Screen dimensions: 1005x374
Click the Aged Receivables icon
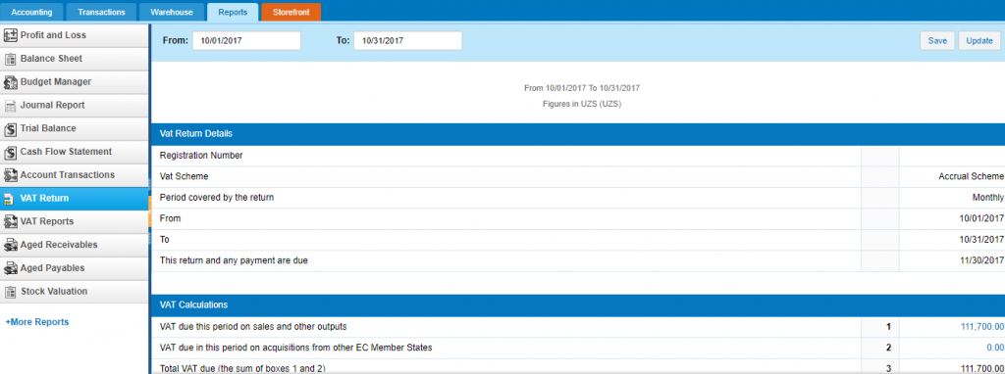[10, 245]
